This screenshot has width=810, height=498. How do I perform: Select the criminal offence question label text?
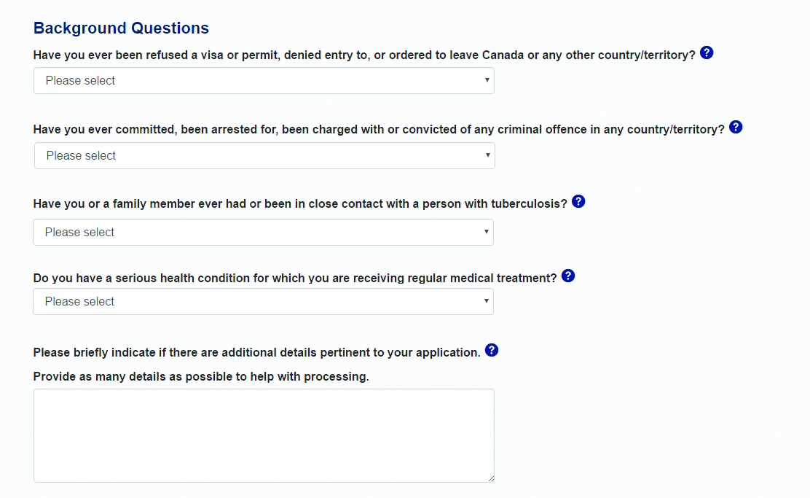[x=379, y=130]
